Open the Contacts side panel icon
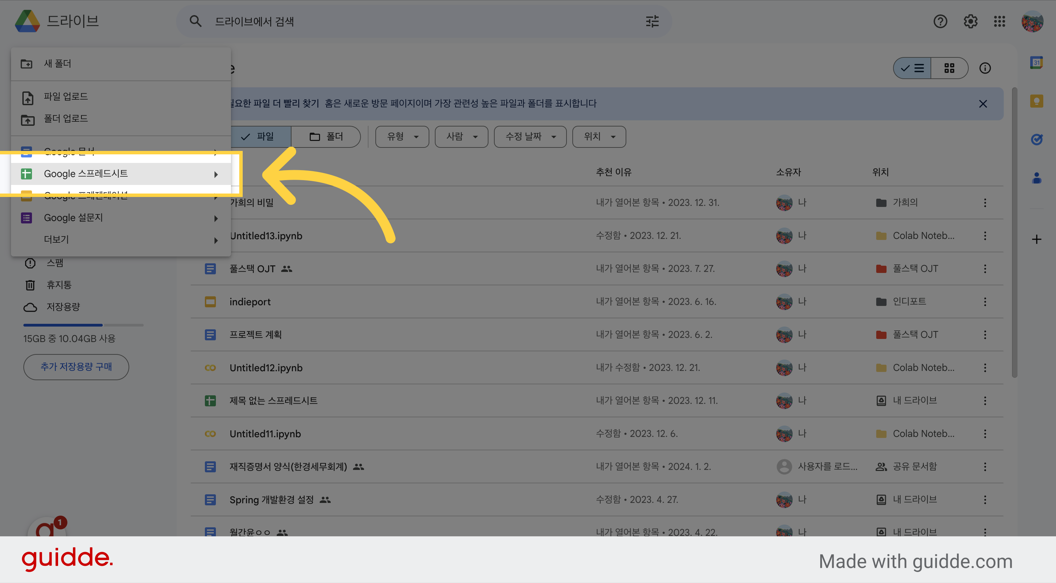Image resolution: width=1056 pixels, height=583 pixels. (x=1036, y=178)
